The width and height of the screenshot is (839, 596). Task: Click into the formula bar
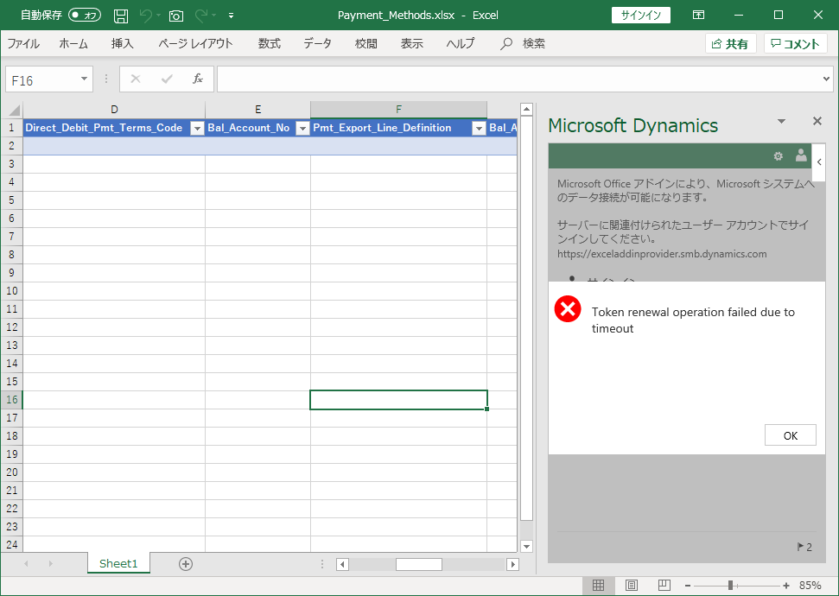point(518,79)
